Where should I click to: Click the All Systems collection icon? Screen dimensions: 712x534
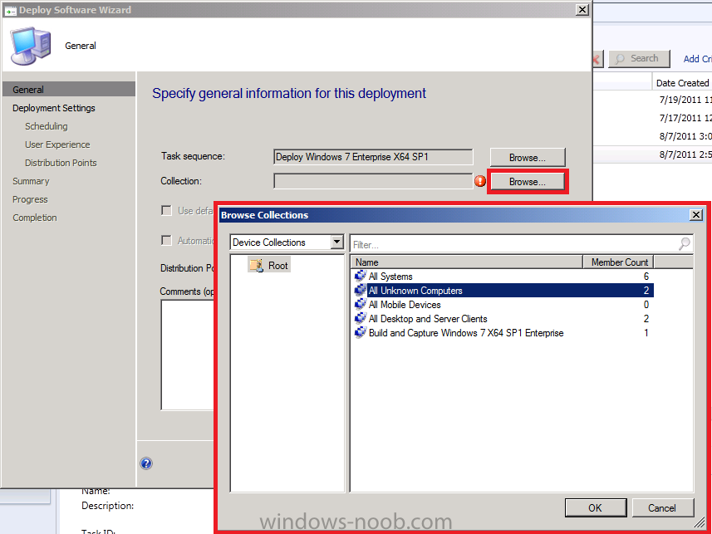click(x=360, y=276)
